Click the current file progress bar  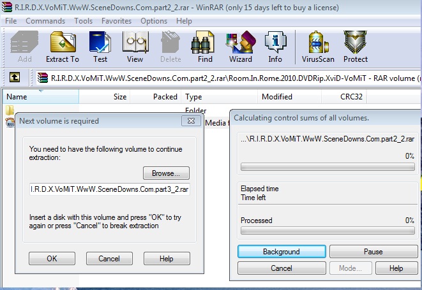[328, 166]
